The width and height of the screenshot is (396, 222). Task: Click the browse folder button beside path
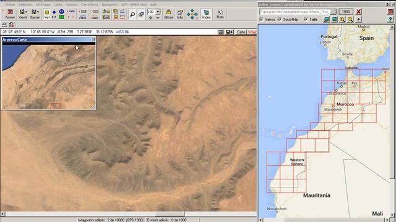[x=334, y=12]
